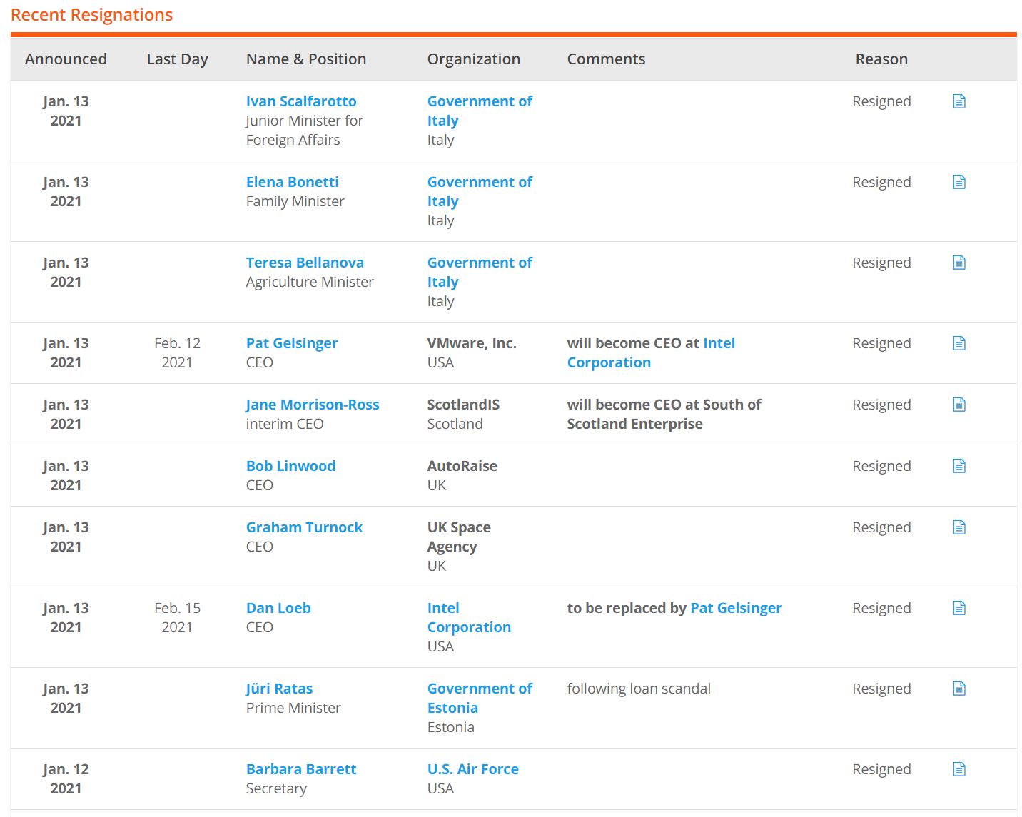This screenshot has height=817, width=1022.
Task: Open Jane Morrison-Ross name link
Action: [313, 405]
